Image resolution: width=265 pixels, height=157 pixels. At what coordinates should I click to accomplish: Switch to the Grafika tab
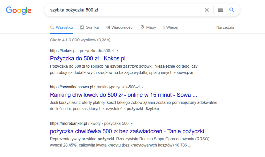coord(92,27)
